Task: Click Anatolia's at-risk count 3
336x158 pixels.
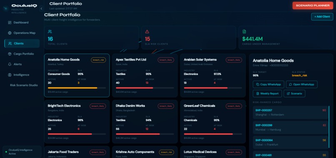Action: point(78,83)
